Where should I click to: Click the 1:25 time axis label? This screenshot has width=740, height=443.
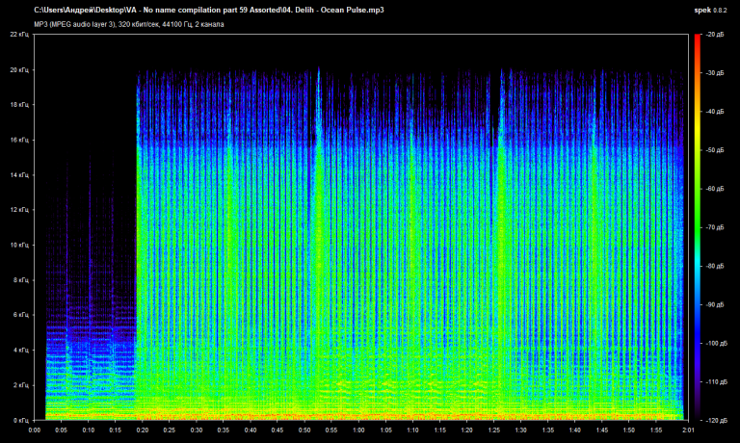click(493, 430)
